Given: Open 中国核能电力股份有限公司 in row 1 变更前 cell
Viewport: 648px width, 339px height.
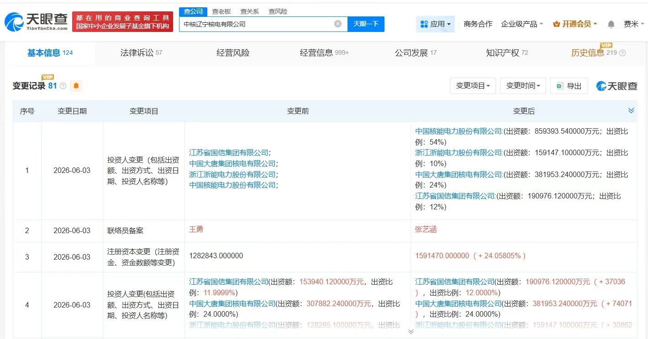Looking at the screenshot, I should coord(232,185).
